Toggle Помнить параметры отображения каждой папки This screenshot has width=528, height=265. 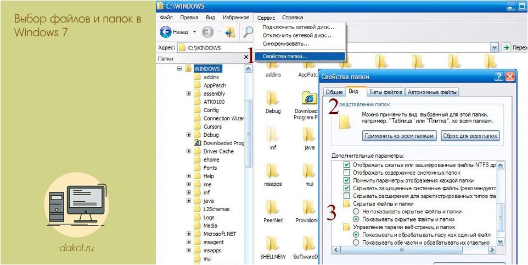346,180
